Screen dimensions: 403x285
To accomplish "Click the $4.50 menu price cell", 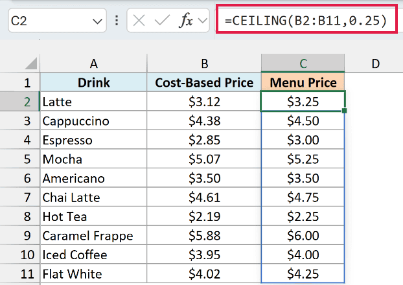I will pyautogui.click(x=303, y=120).
